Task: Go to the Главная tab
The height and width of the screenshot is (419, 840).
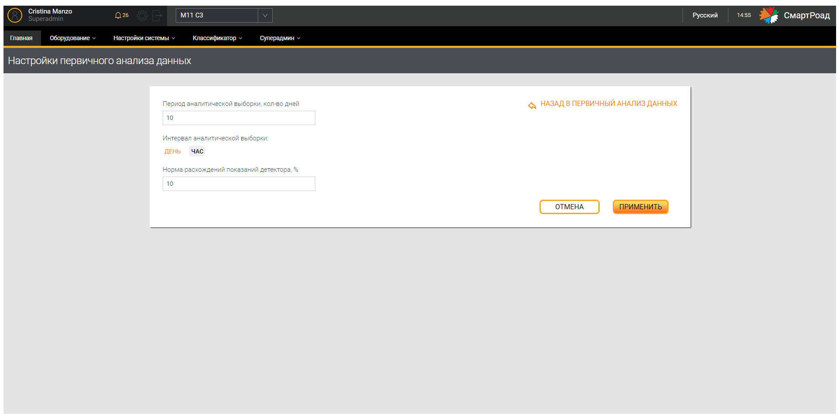Action: click(x=21, y=38)
